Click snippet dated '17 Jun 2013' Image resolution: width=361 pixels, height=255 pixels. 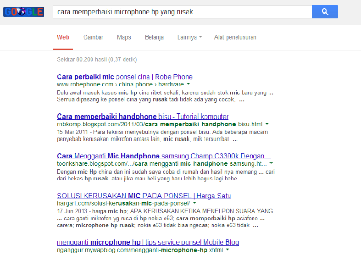[165, 218]
